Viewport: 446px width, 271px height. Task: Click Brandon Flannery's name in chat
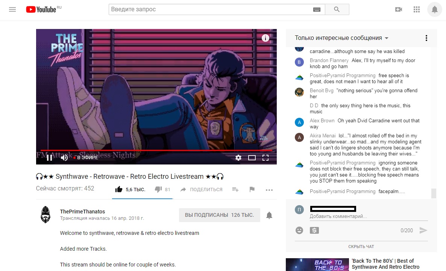tap(329, 60)
